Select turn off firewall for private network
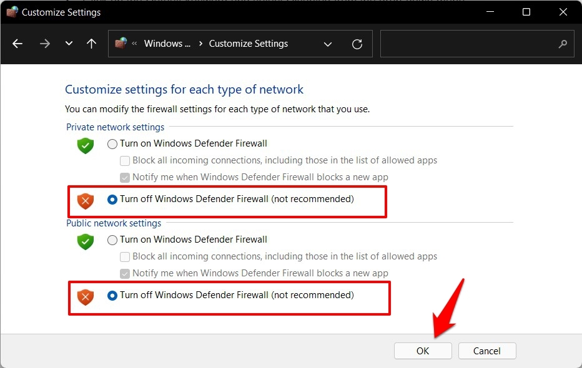This screenshot has height=368, width=582. [x=112, y=200]
